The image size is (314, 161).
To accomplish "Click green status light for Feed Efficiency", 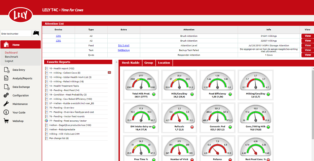I will (230, 94).
